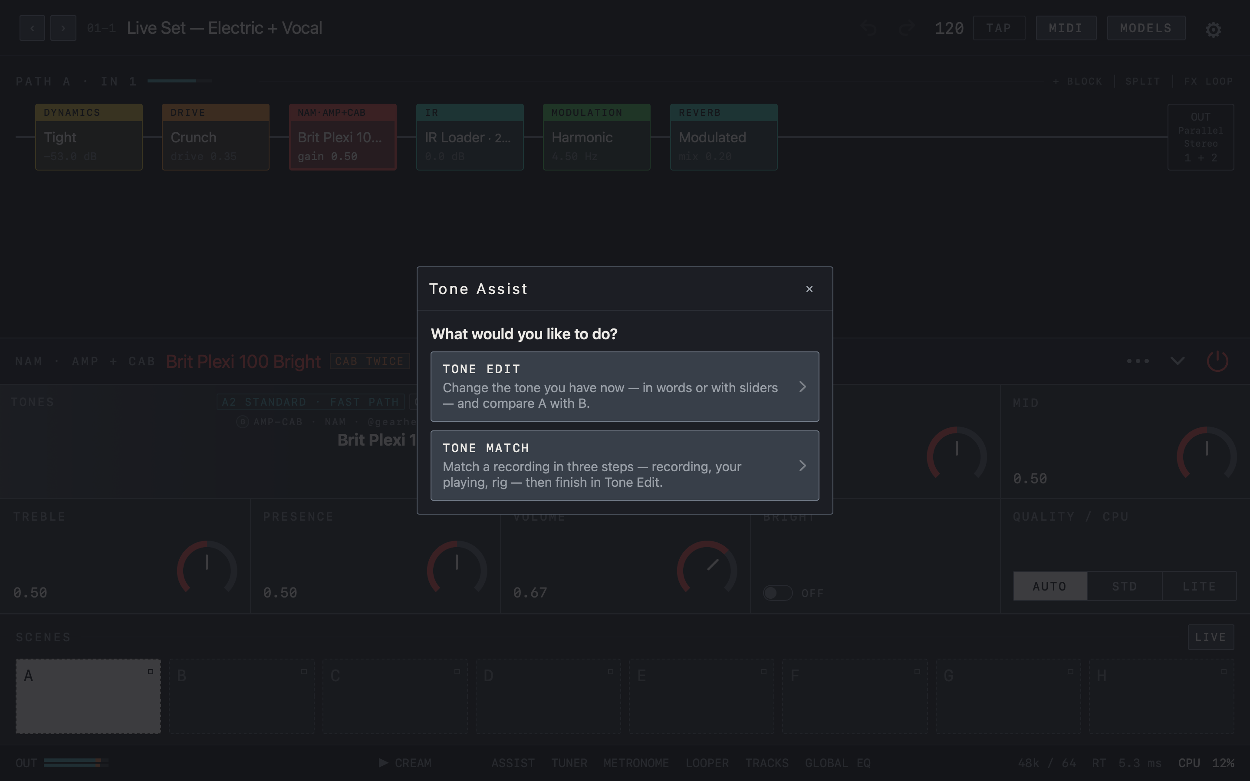
Task: Select LITE quality mode
Action: pyautogui.click(x=1199, y=586)
